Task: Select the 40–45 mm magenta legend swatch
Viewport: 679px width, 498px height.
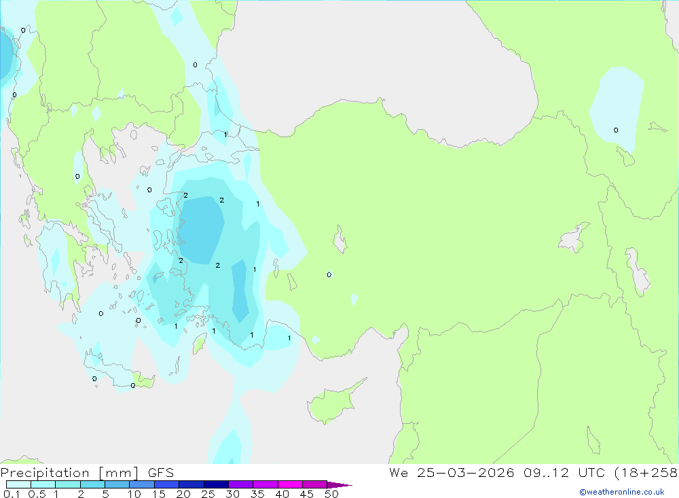Action: click(x=290, y=484)
